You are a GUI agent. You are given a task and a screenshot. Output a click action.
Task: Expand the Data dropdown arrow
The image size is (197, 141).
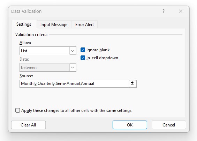[x=73, y=68]
